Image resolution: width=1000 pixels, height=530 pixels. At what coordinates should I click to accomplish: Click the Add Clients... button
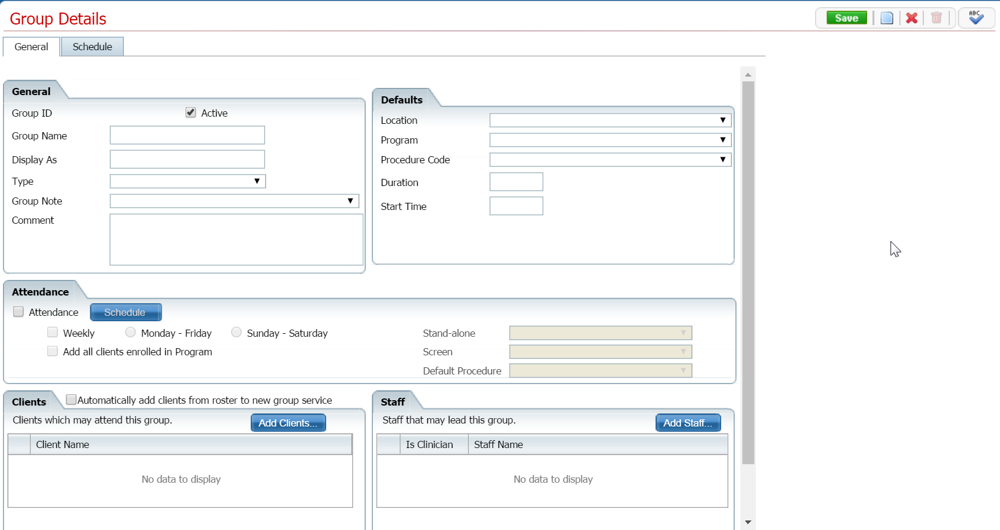click(x=288, y=423)
